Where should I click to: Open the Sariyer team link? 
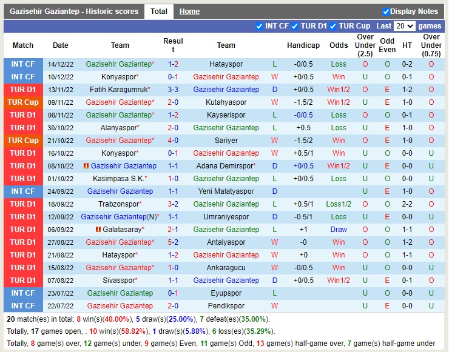226,141
